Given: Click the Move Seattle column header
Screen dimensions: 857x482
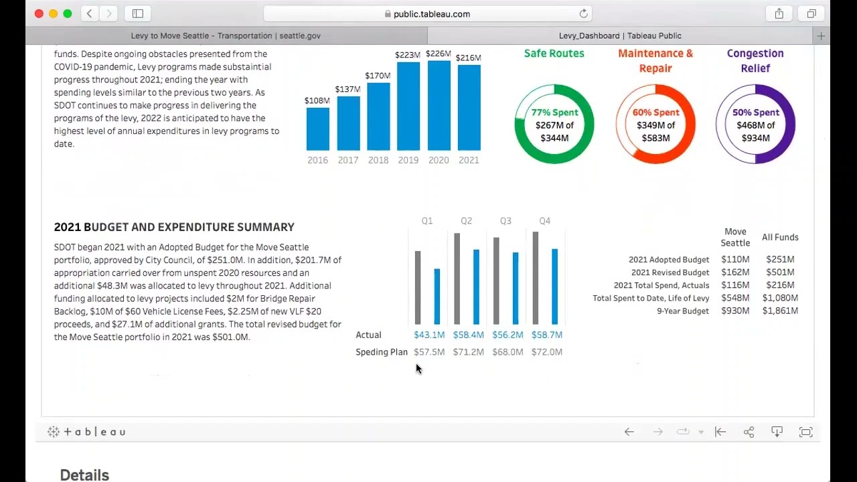Looking at the screenshot, I should [x=735, y=237].
